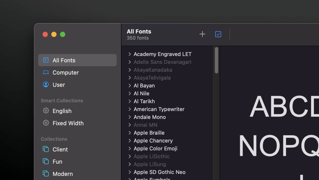Select the Client collection icon
Image resolution: width=319 pixels, height=180 pixels.
46,149
